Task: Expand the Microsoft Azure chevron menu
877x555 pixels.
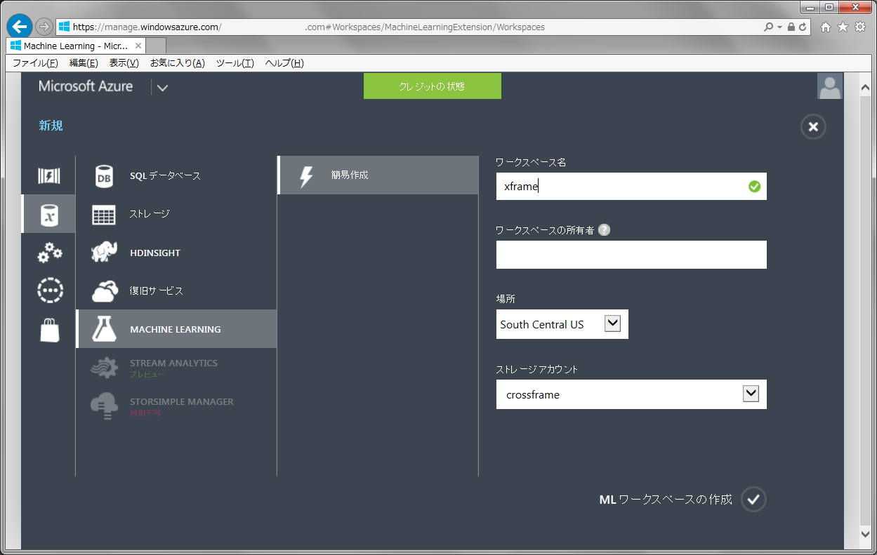Action: click(163, 88)
